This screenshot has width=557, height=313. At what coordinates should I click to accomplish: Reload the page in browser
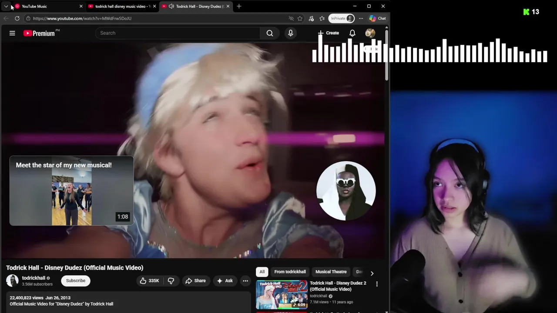[17, 18]
